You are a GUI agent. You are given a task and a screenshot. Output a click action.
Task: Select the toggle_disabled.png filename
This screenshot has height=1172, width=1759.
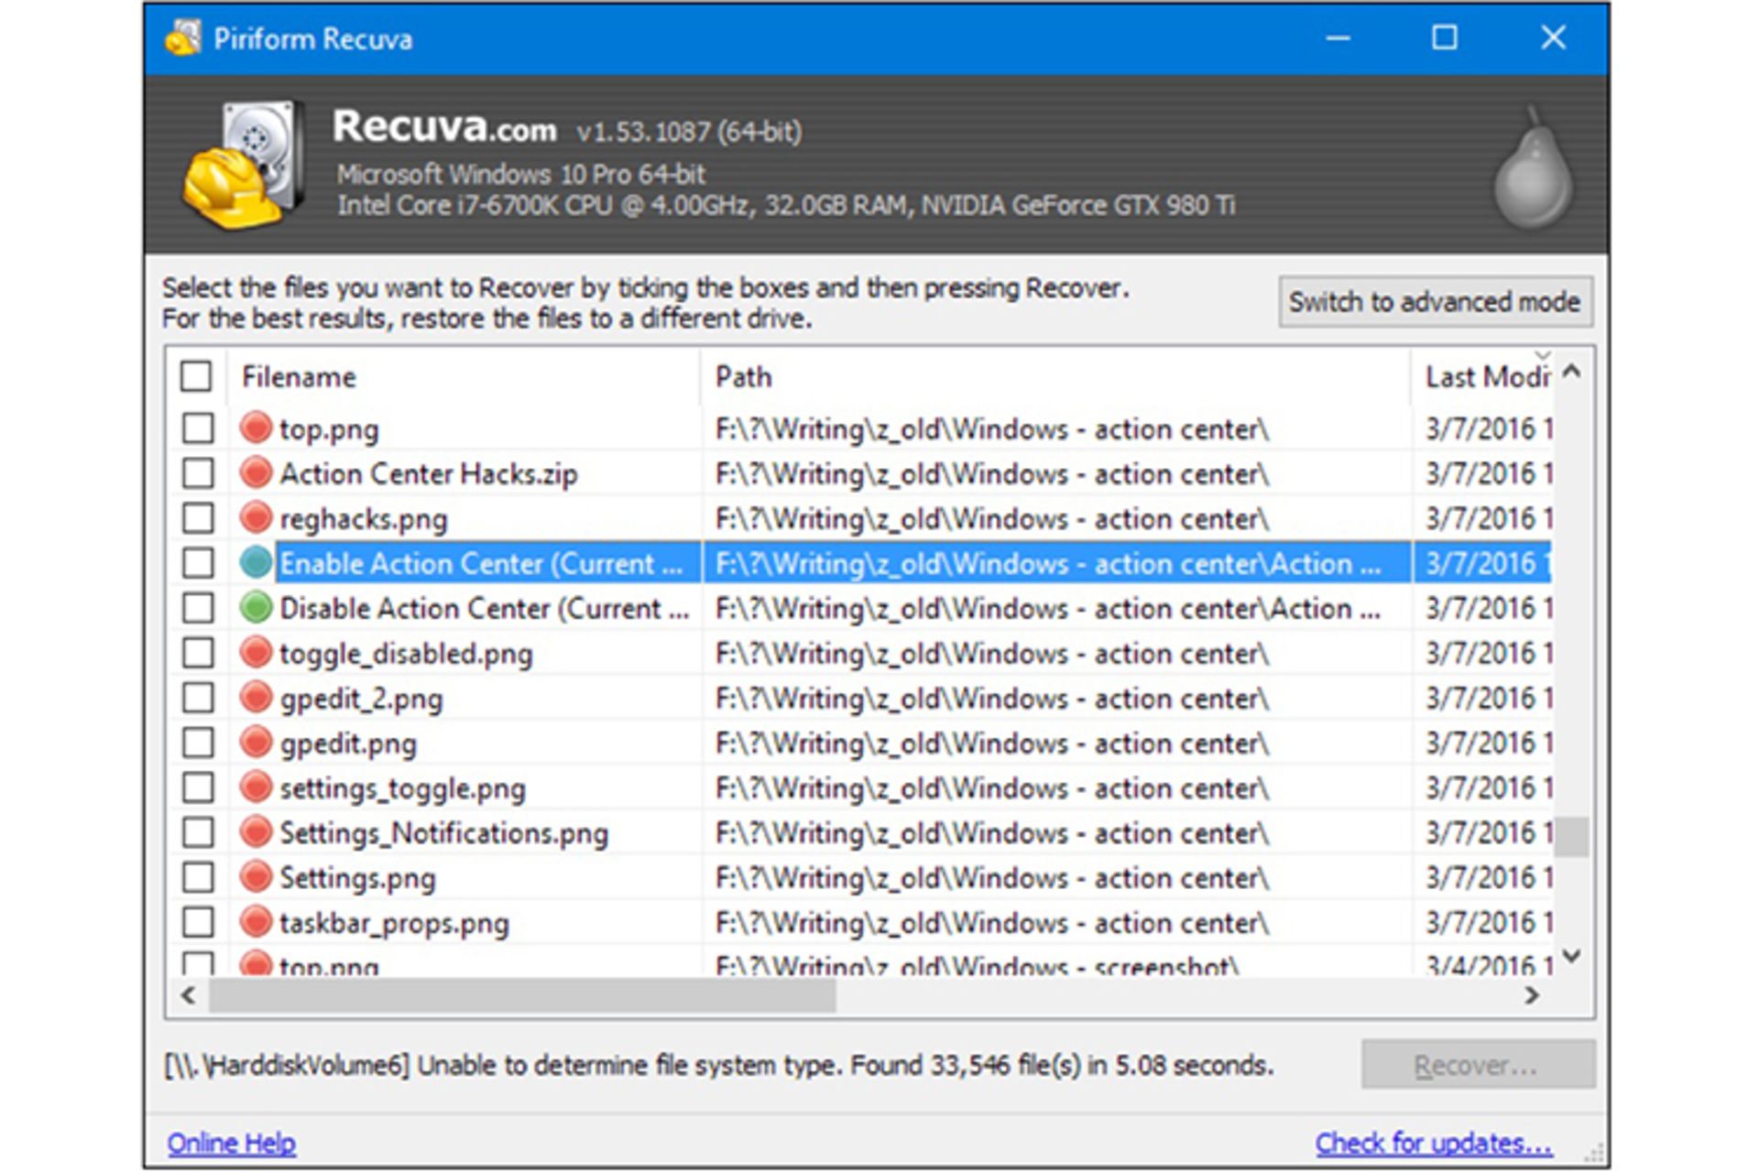[406, 654]
